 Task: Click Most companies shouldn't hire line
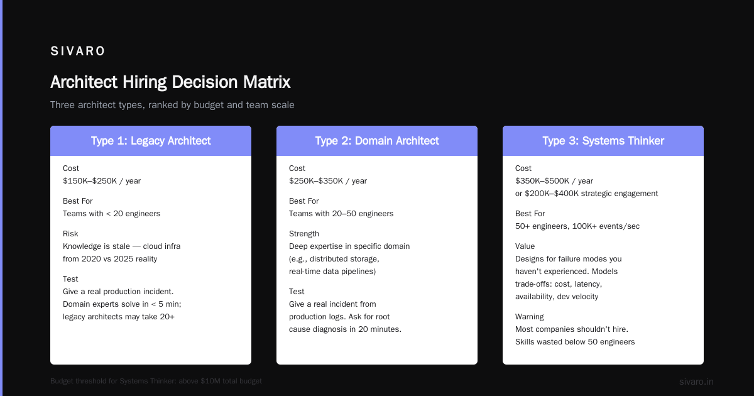(x=572, y=329)
